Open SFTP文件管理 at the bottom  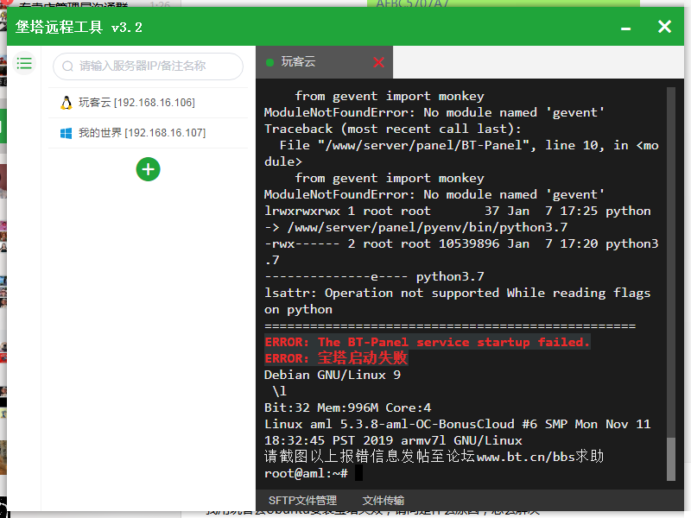pyautogui.click(x=303, y=501)
